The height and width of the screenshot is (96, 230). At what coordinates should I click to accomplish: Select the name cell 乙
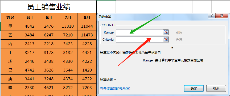click(10, 35)
